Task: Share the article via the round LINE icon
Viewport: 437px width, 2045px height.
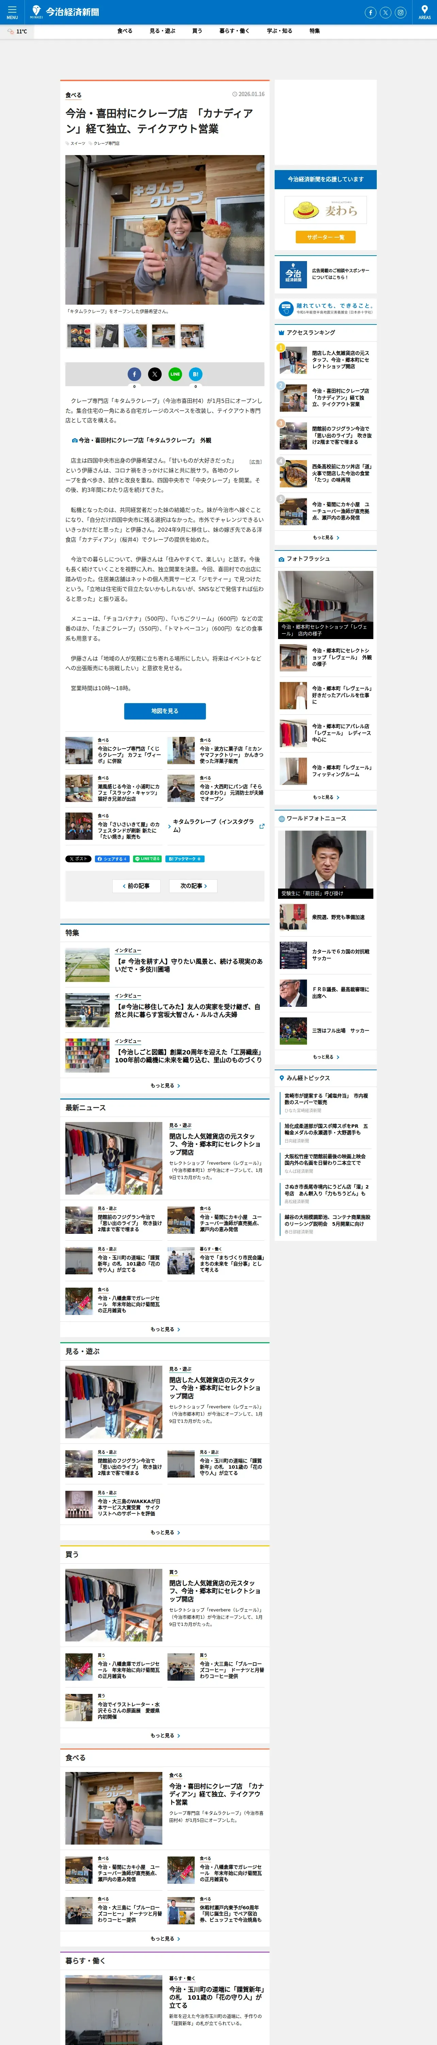Action: pyautogui.click(x=175, y=374)
